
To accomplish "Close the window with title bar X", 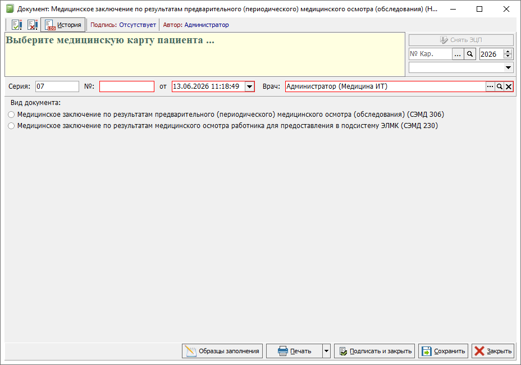I will (x=506, y=9).
